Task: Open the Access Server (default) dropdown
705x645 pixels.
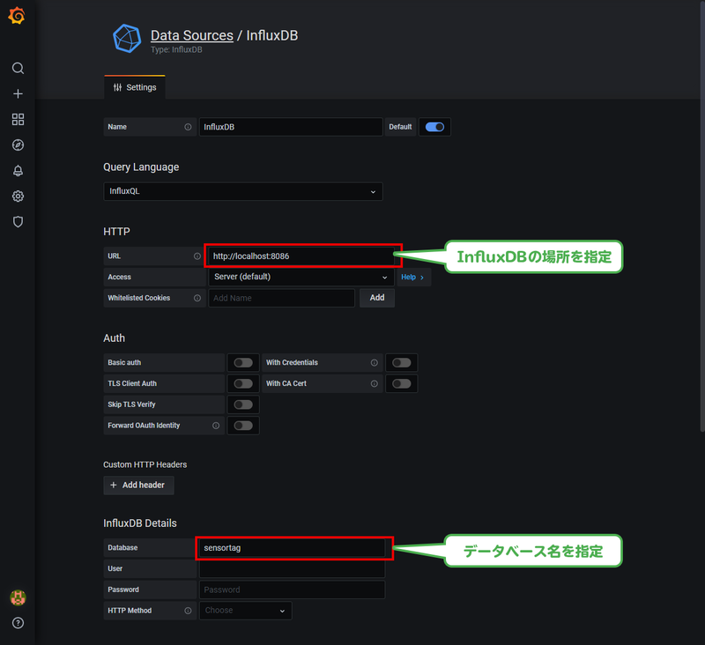Action: click(301, 277)
